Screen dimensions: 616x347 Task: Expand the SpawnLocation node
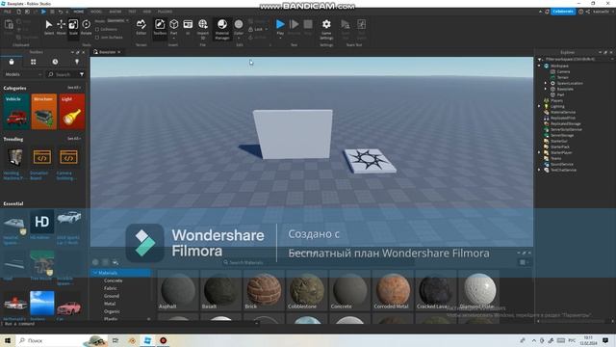click(x=546, y=84)
